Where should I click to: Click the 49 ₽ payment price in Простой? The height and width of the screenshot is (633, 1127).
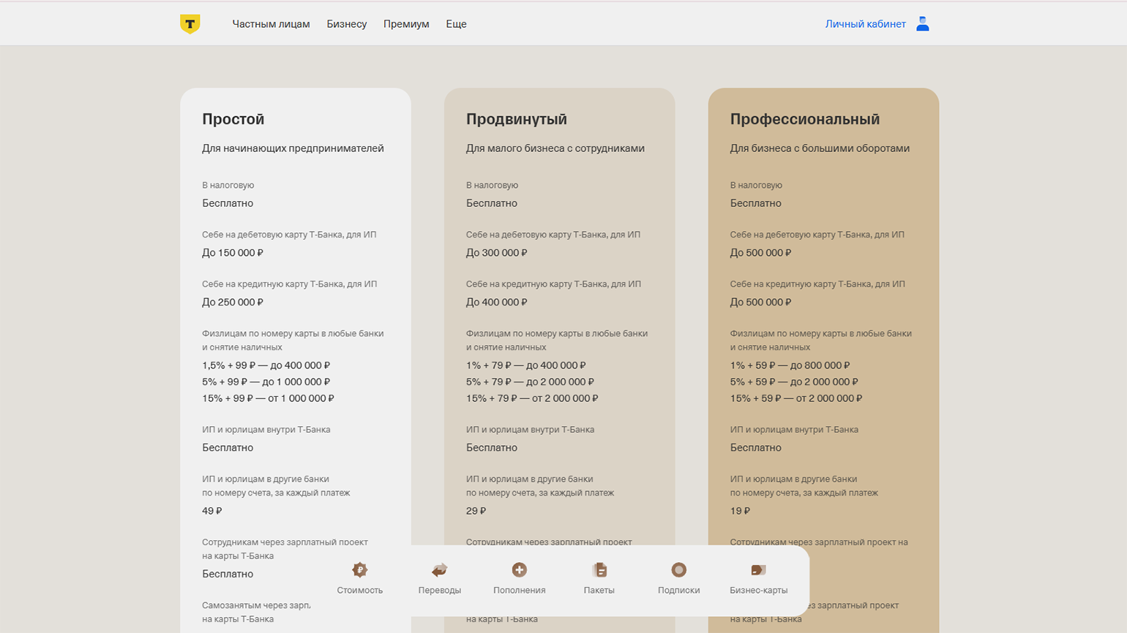[x=211, y=511]
